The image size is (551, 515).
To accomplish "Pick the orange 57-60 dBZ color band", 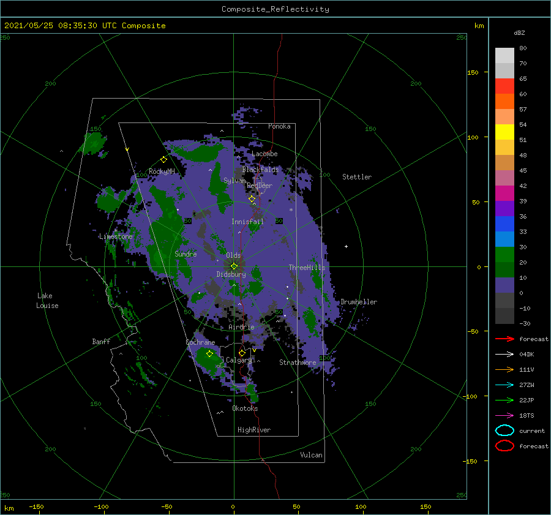I will pyautogui.click(x=504, y=102).
